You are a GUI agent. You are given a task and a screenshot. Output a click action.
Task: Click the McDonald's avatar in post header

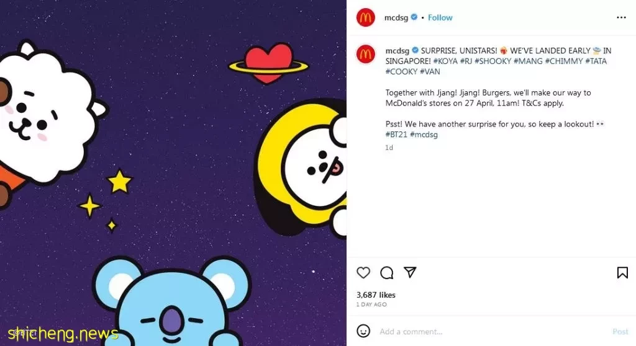click(x=365, y=17)
